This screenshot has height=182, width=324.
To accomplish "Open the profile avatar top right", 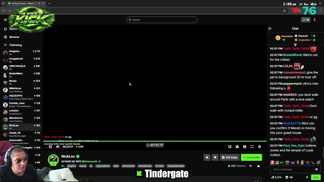I will pyautogui.click(x=315, y=20).
